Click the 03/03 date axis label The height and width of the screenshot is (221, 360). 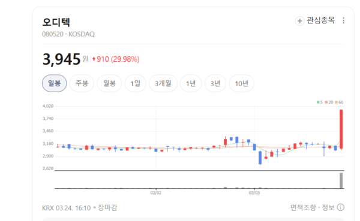[254, 193]
